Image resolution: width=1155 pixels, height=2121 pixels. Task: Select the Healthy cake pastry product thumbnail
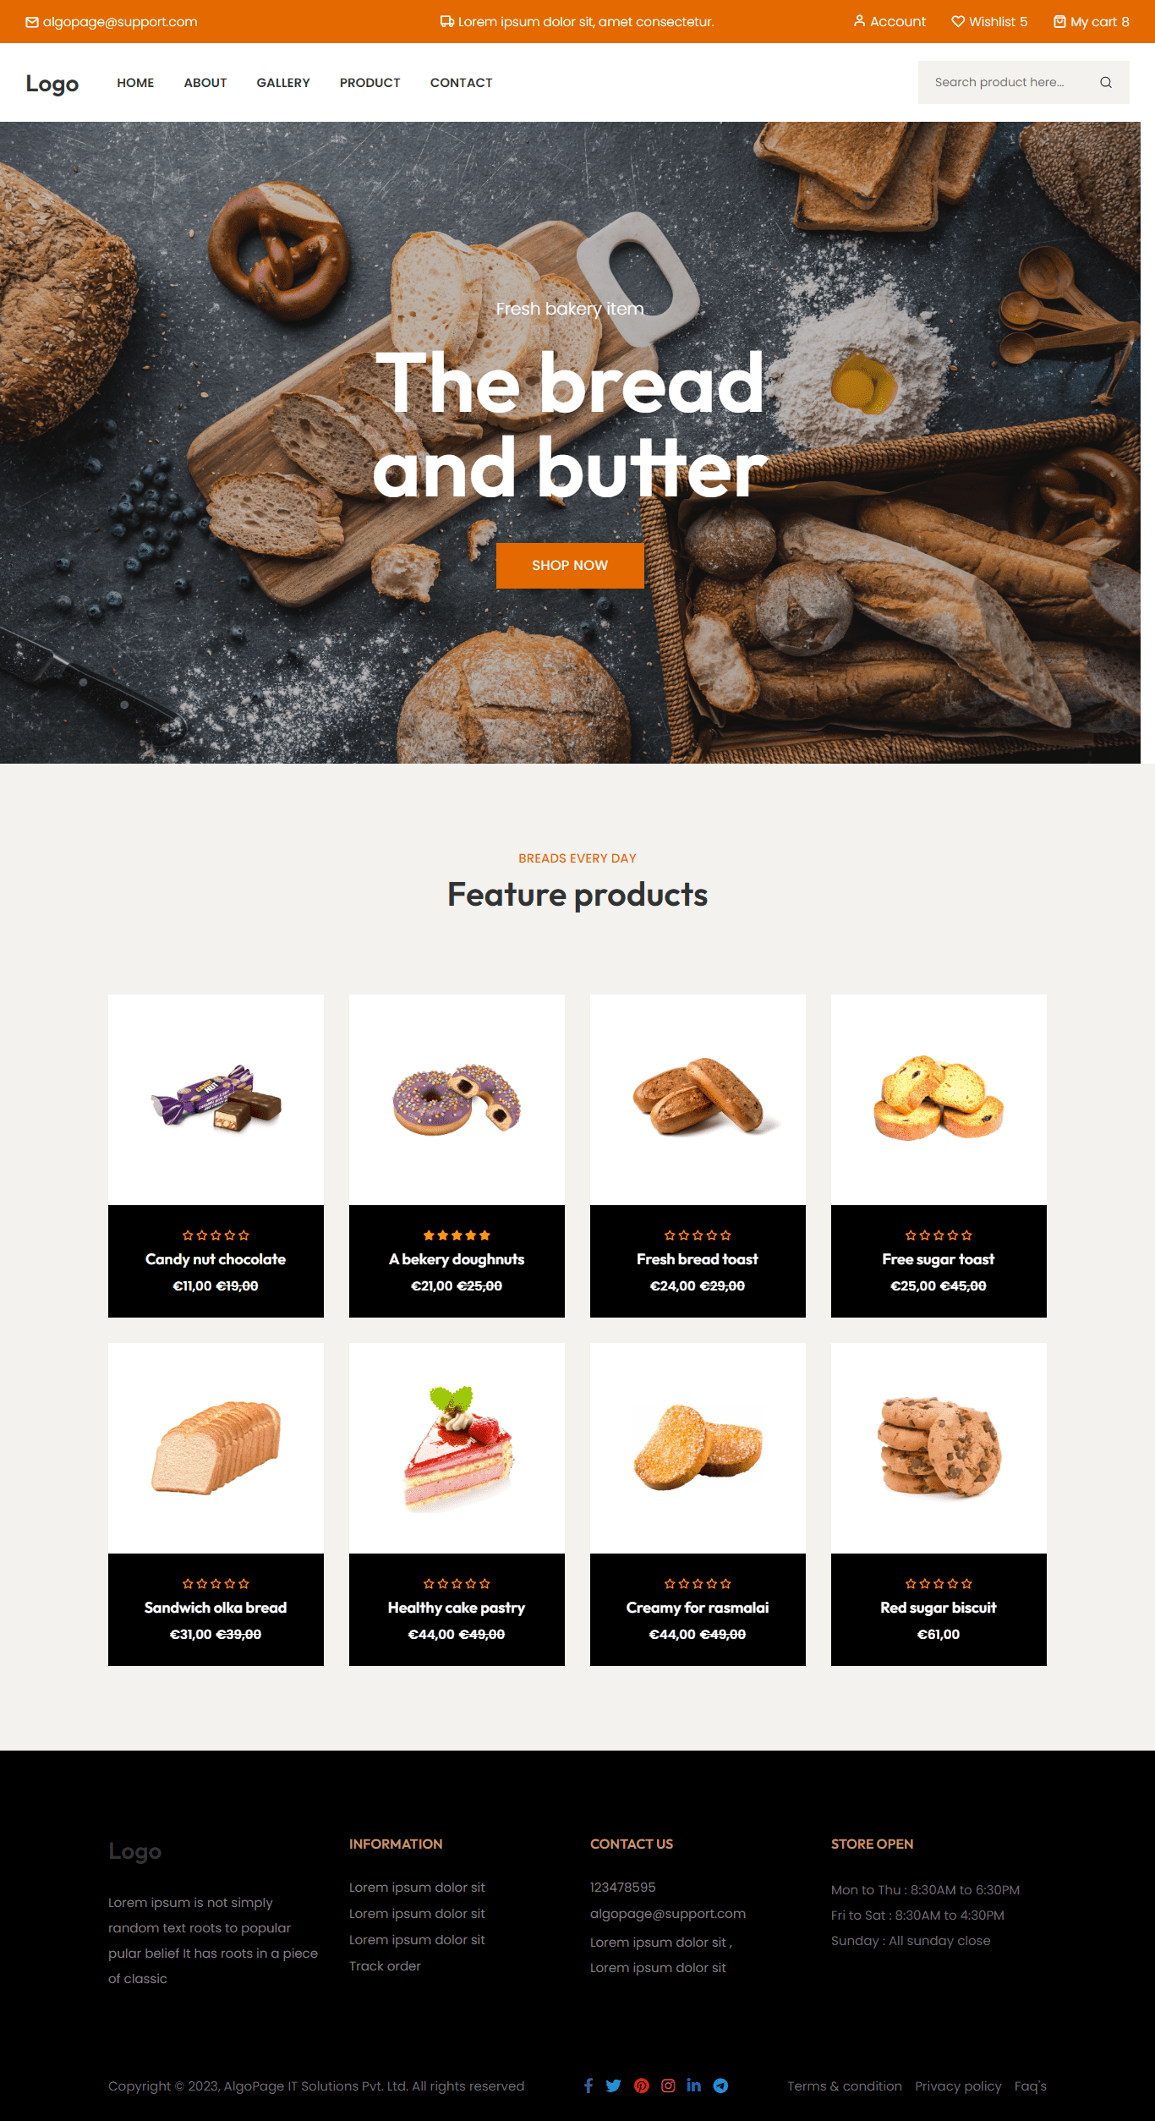pyautogui.click(x=457, y=1448)
